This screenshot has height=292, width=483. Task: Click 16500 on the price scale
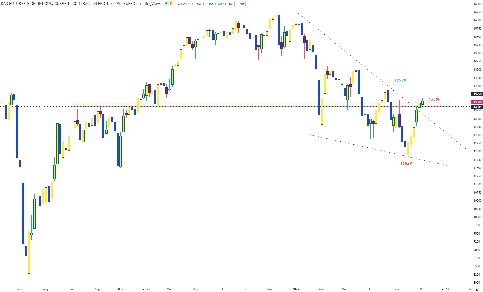[478, 4]
